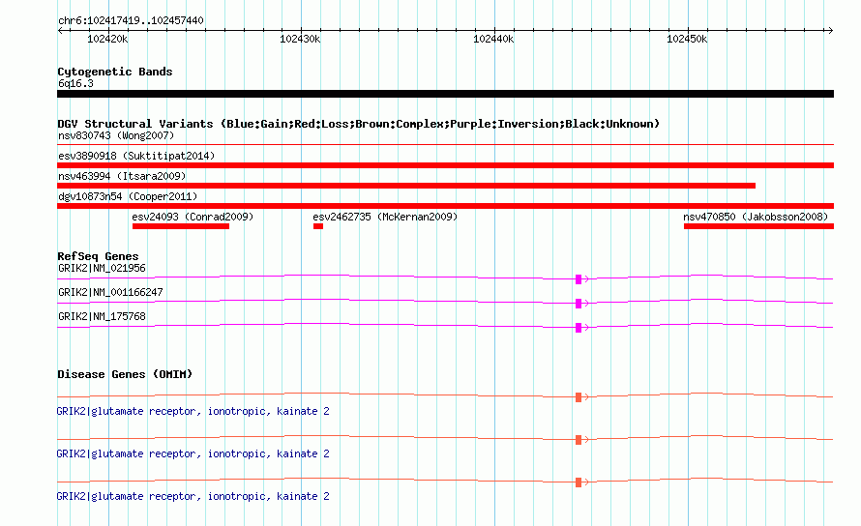Select the DGV Structural Variants track title
This screenshot has height=526, width=861.
coord(359,124)
